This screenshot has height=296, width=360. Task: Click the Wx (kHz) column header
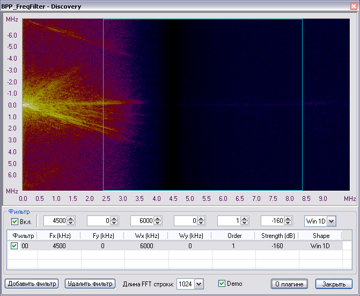coord(146,235)
